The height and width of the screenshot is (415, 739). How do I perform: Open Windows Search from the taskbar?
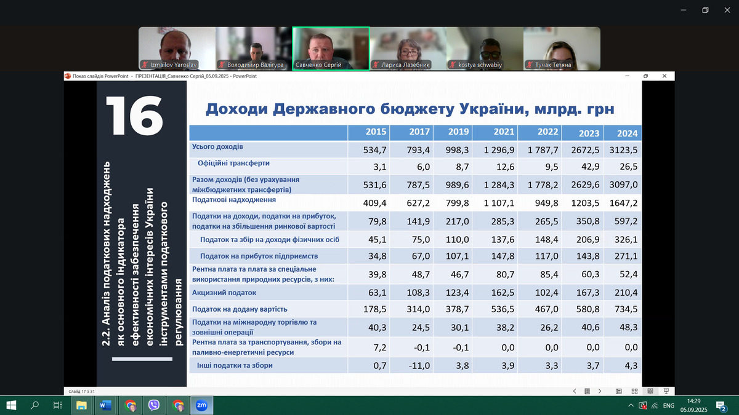click(34, 405)
